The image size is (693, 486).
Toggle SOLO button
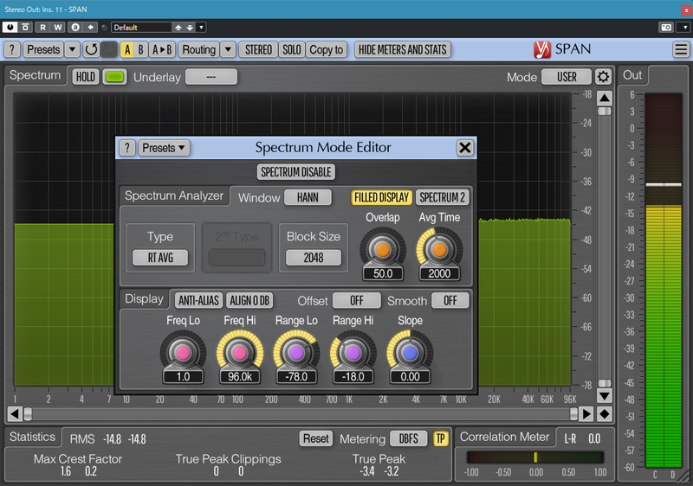[x=292, y=50]
